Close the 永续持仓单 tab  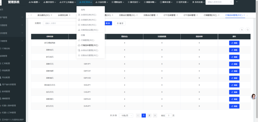pyautogui.click(x=70, y=15)
